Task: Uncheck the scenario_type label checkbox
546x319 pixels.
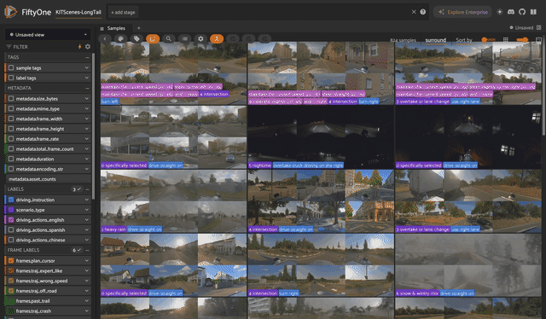Action: (x=11, y=210)
